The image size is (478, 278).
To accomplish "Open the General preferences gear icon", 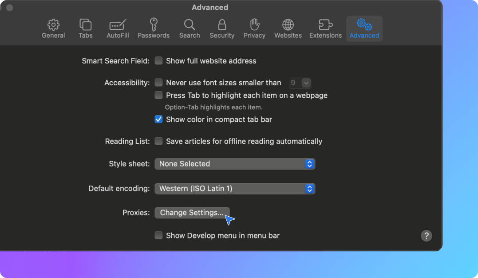I will pyautogui.click(x=53, y=25).
